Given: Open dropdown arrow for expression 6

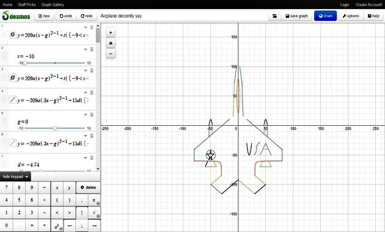Looking at the screenshot, I should point(86,136).
